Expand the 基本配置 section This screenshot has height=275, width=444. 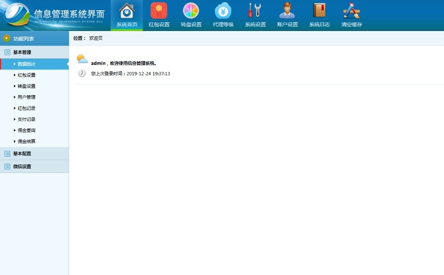22,154
